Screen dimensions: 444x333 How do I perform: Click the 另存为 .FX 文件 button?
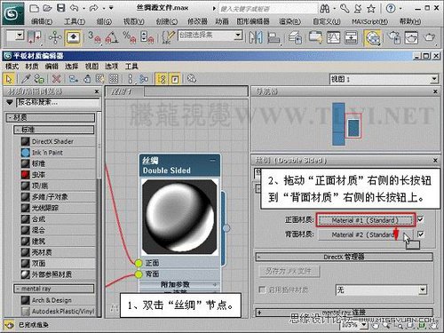point(289,271)
